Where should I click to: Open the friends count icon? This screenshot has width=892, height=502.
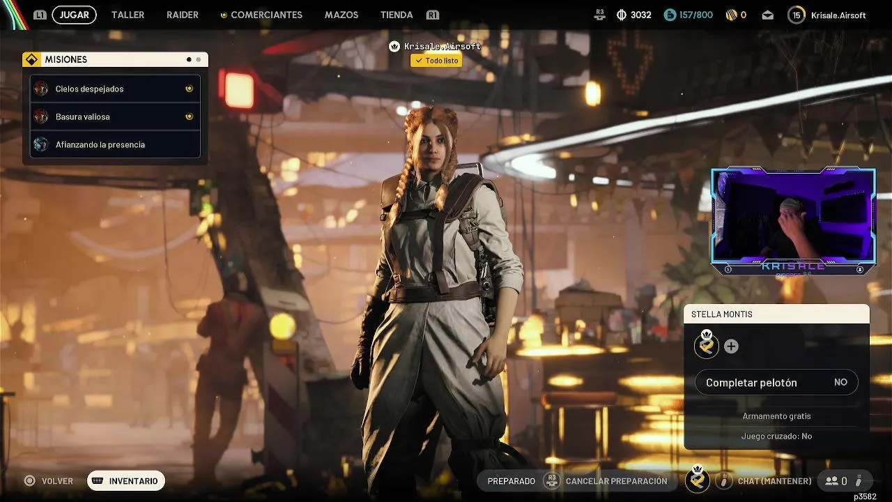click(x=831, y=481)
